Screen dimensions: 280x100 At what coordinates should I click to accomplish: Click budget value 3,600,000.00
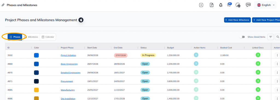173,81
